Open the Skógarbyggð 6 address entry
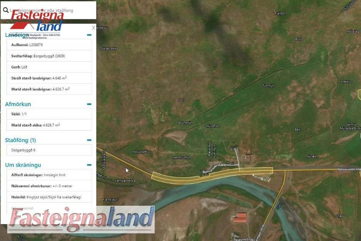361x241 pixels. coord(49,150)
